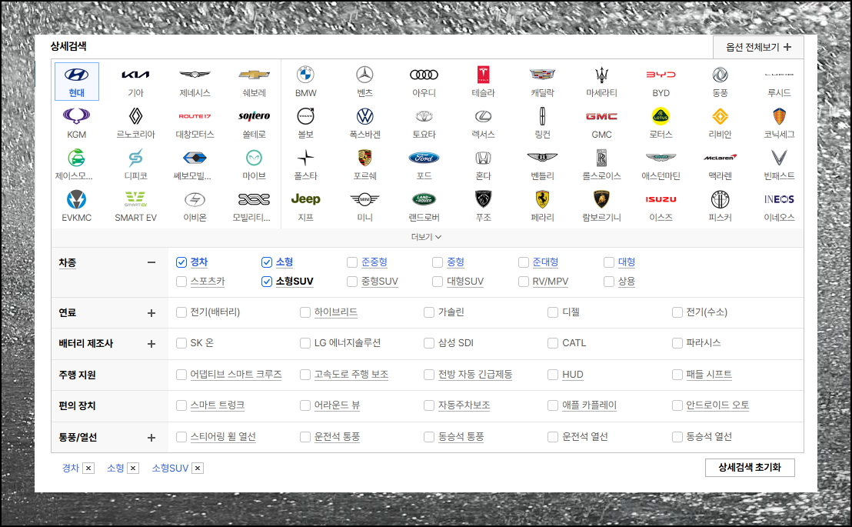Image resolution: width=852 pixels, height=527 pixels.
Task: Choose the Audi (아우디) logo
Action: tap(424, 75)
